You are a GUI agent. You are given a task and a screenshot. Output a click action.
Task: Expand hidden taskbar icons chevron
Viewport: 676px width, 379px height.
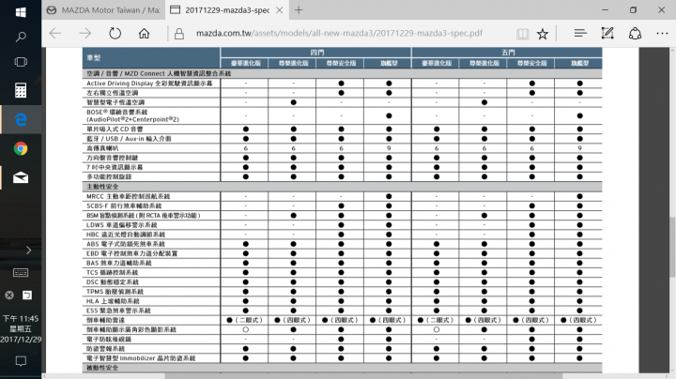(28, 250)
